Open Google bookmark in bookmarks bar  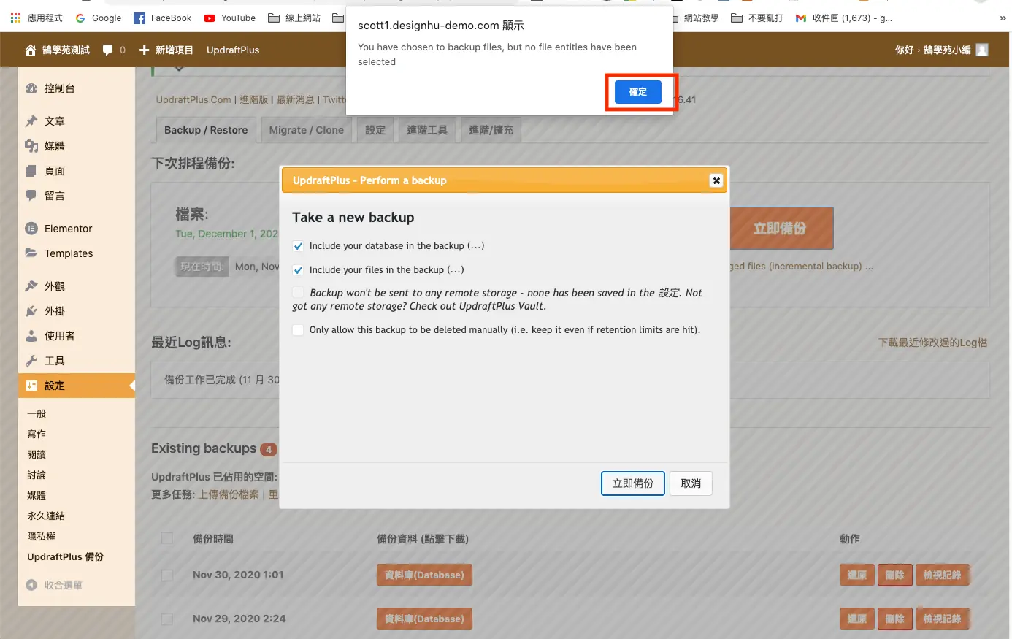pyautogui.click(x=99, y=18)
